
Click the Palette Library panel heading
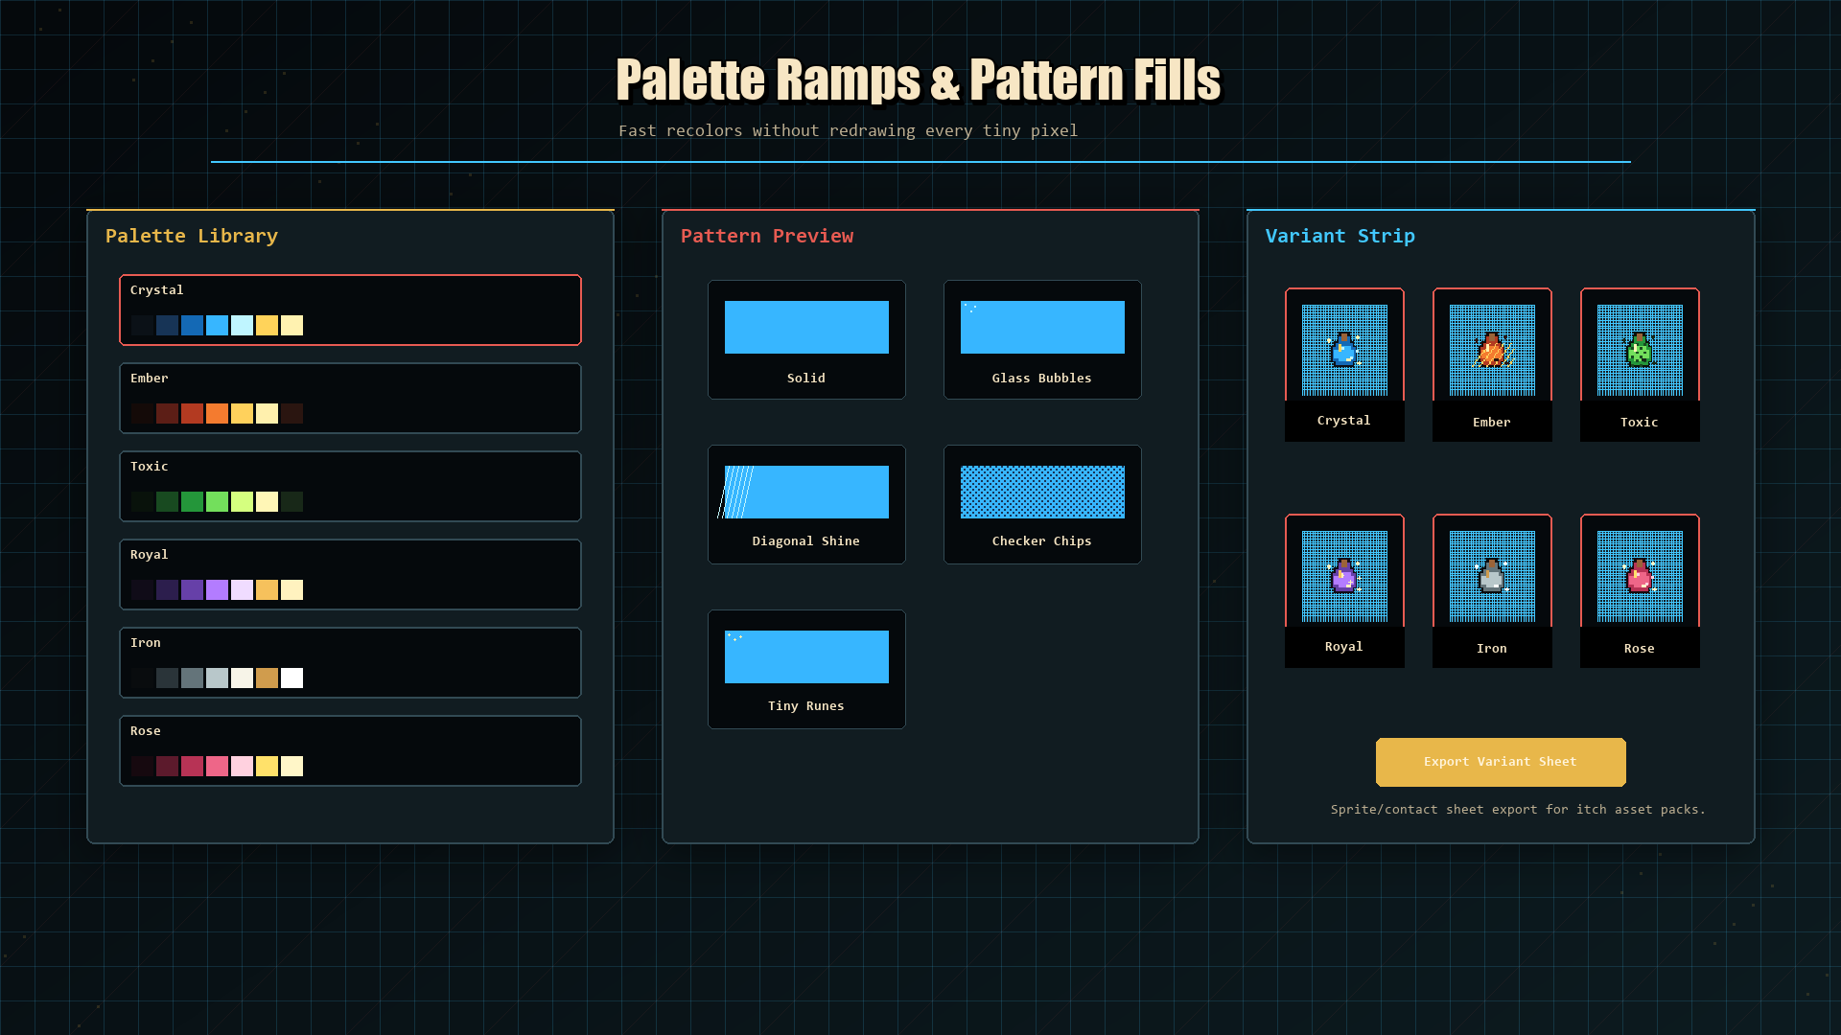(x=192, y=236)
